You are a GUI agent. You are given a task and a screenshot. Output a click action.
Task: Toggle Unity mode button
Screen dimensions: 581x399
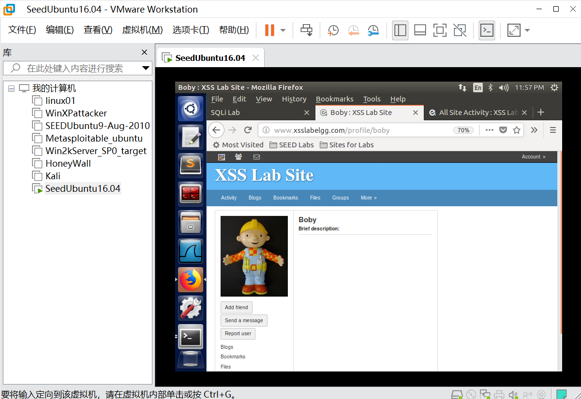pyautogui.click(x=460, y=30)
